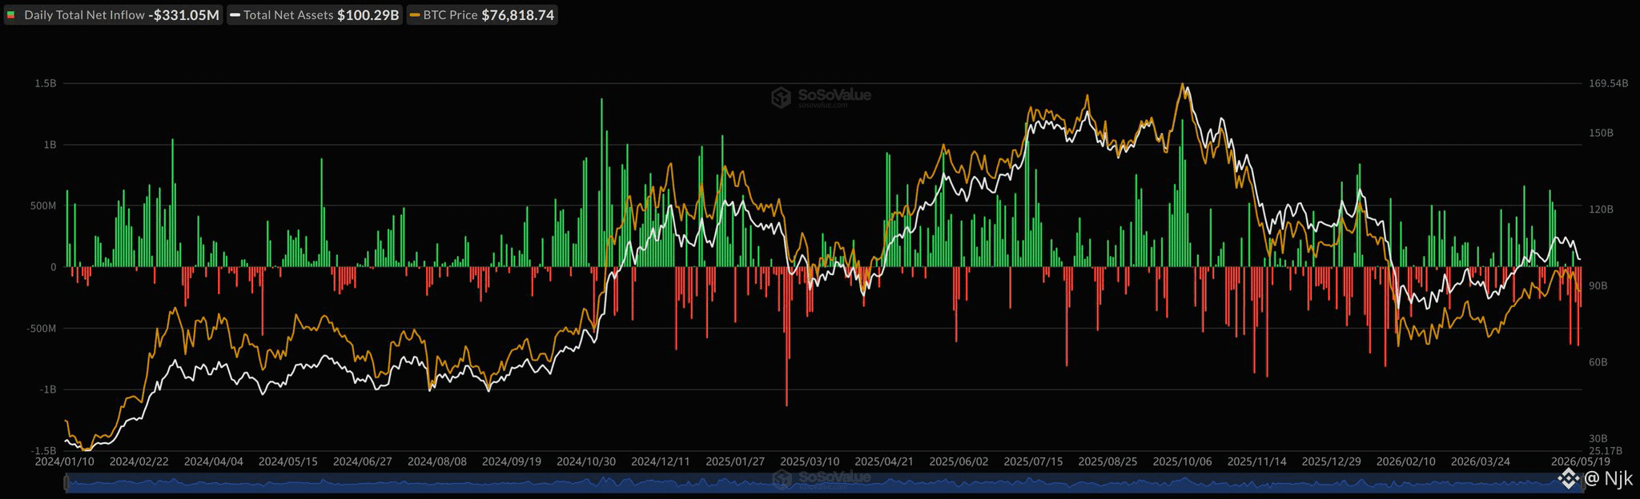Click the $100.29B total net assets value
Screen dimensions: 1640x499
[x=368, y=15]
